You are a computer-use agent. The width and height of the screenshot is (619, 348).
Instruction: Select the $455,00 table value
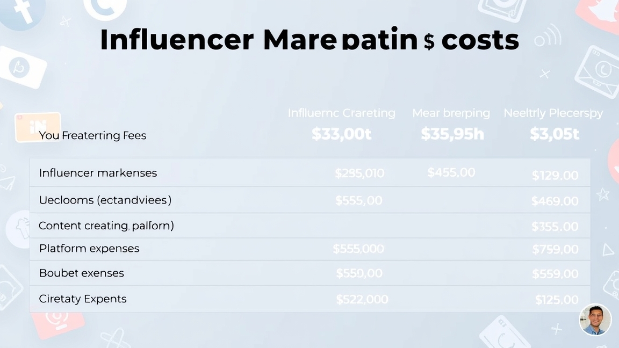click(x=451, y=172)
